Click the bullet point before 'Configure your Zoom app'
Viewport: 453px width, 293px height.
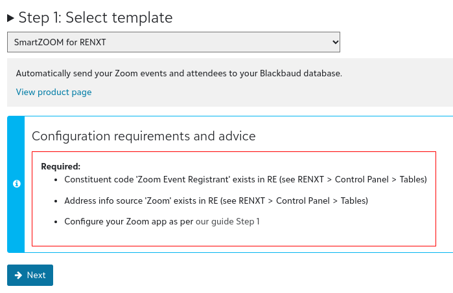(56, 222)
